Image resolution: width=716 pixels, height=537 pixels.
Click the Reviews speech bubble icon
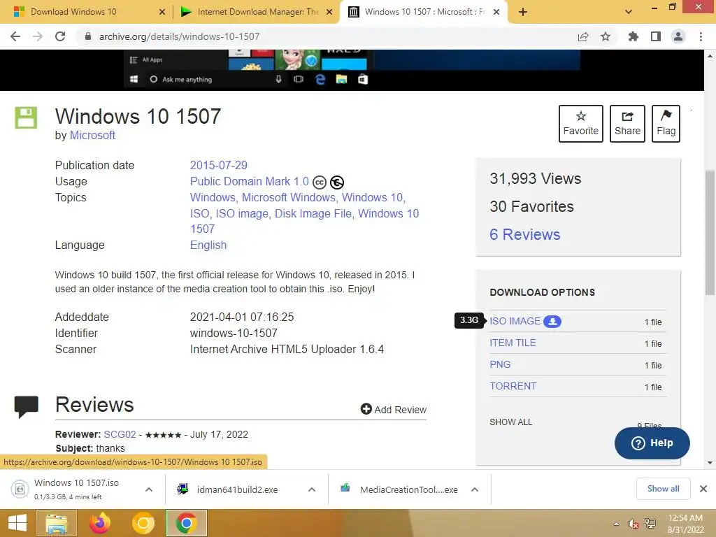pyautogui.click(x=27, y=406)
